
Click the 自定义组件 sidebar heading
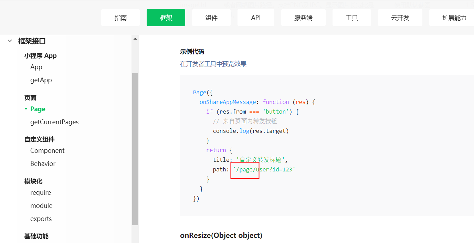(39, 139)
